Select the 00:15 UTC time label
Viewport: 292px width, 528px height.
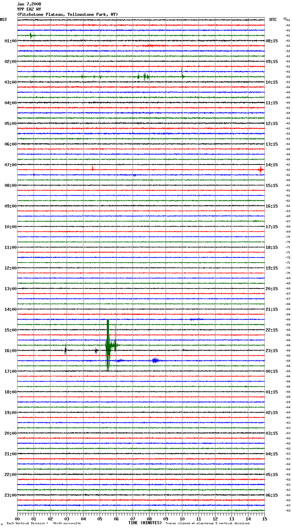click(x=272, y=371)
